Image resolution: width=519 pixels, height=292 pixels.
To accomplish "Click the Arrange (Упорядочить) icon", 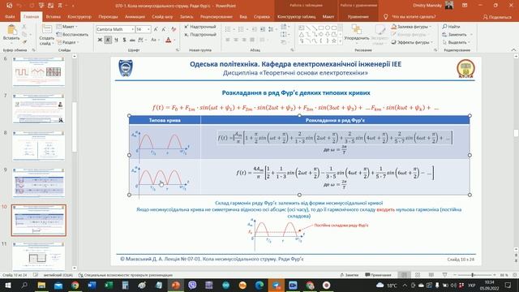I will click(357, 30).
